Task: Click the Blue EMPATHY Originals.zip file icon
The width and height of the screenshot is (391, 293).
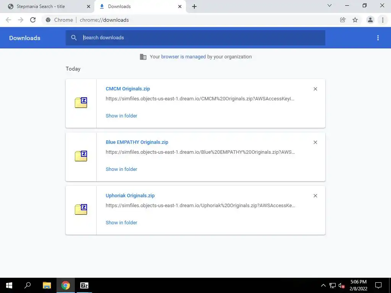Action: click(x=81, y=156)
